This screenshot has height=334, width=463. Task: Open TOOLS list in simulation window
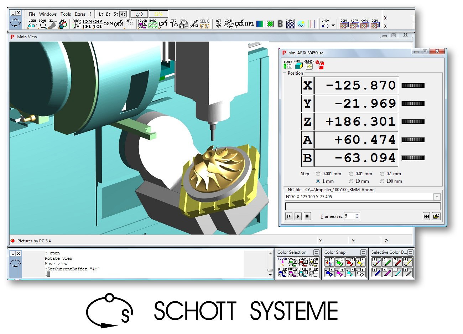click(288, 65)
